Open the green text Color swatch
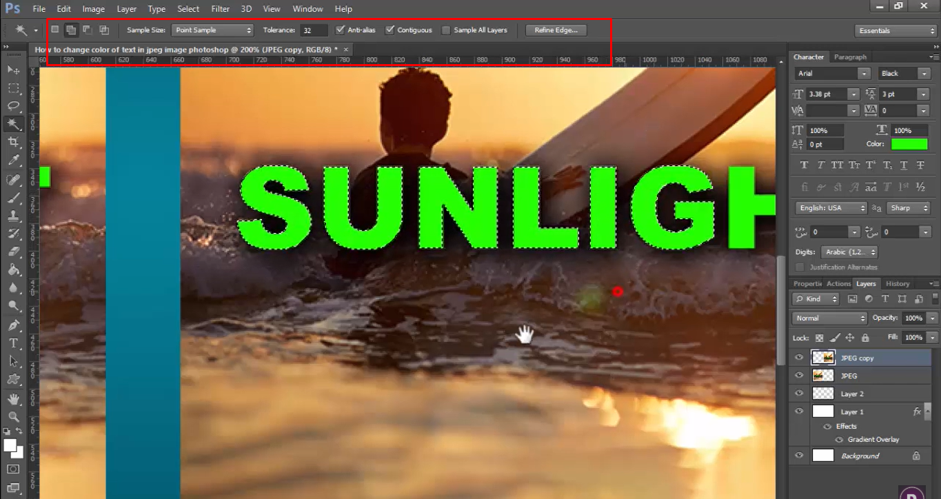Screen dimensions: 941x499 910,143
